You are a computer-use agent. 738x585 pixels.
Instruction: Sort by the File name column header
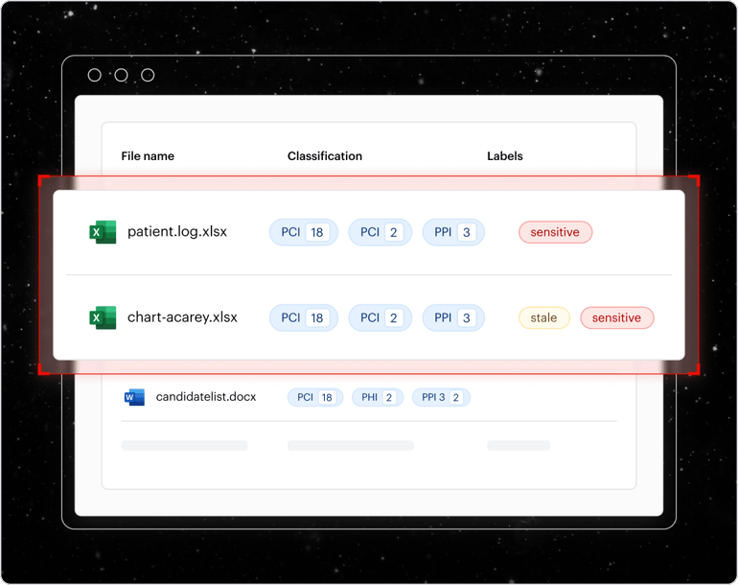click(x=148, y=155)
